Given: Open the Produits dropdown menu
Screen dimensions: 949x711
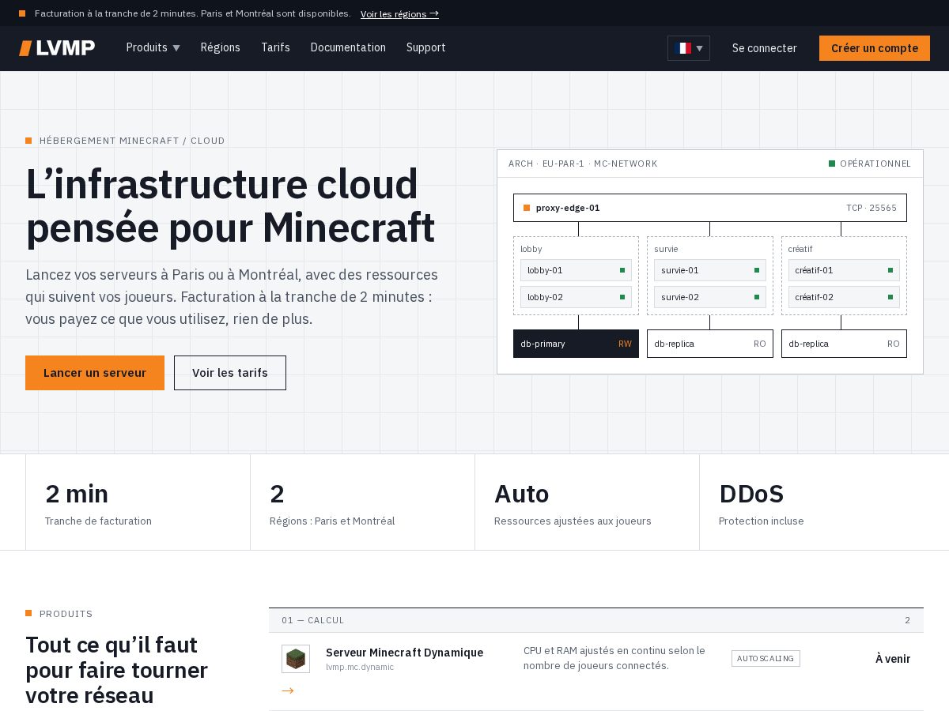Looking at the screenshot, I should [153, 47].
